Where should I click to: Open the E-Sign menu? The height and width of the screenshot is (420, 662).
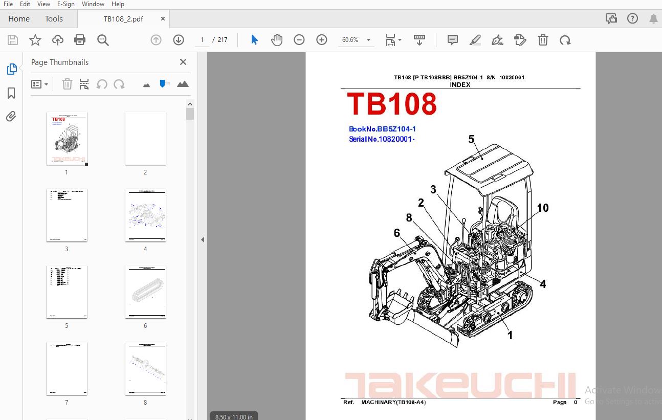(x=65, y=4)
